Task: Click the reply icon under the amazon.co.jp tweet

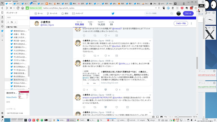Action: pos(84,107)
